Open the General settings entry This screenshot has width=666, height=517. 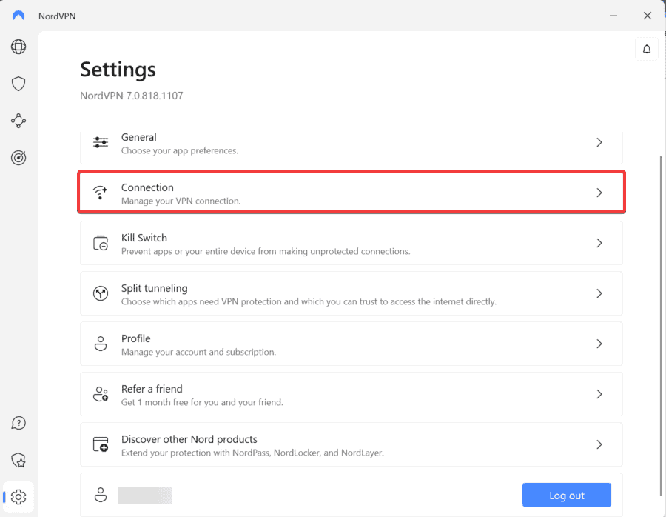coord(351,142)
